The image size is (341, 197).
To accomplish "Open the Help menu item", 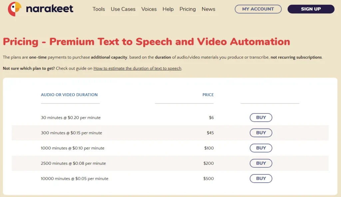I will coord(168,9).
